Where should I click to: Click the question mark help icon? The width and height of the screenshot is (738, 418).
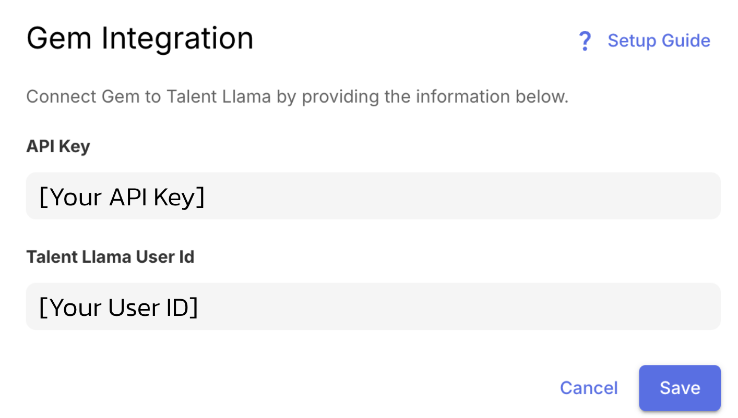click(585, 41)
